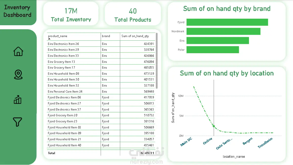
Task: Click the Trondheim axis label
Action: (x=265, y=143)
